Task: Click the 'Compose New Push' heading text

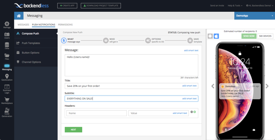Action: click(x=72, y=32)
